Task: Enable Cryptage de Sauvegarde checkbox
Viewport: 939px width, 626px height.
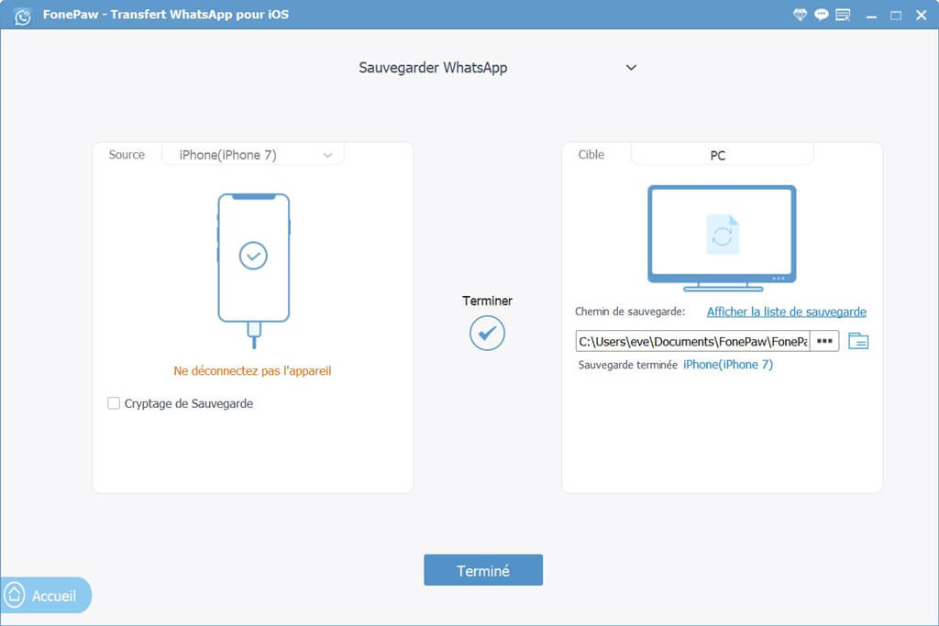Action: [x=114, y=403]
